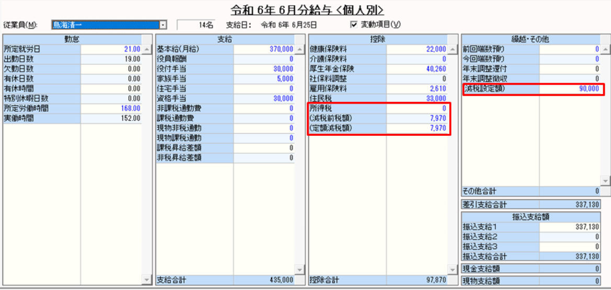Viewport: 611px width, 290px height.
Task: Select the 所定就労日 value field 21.00
Action: [111, 49]
